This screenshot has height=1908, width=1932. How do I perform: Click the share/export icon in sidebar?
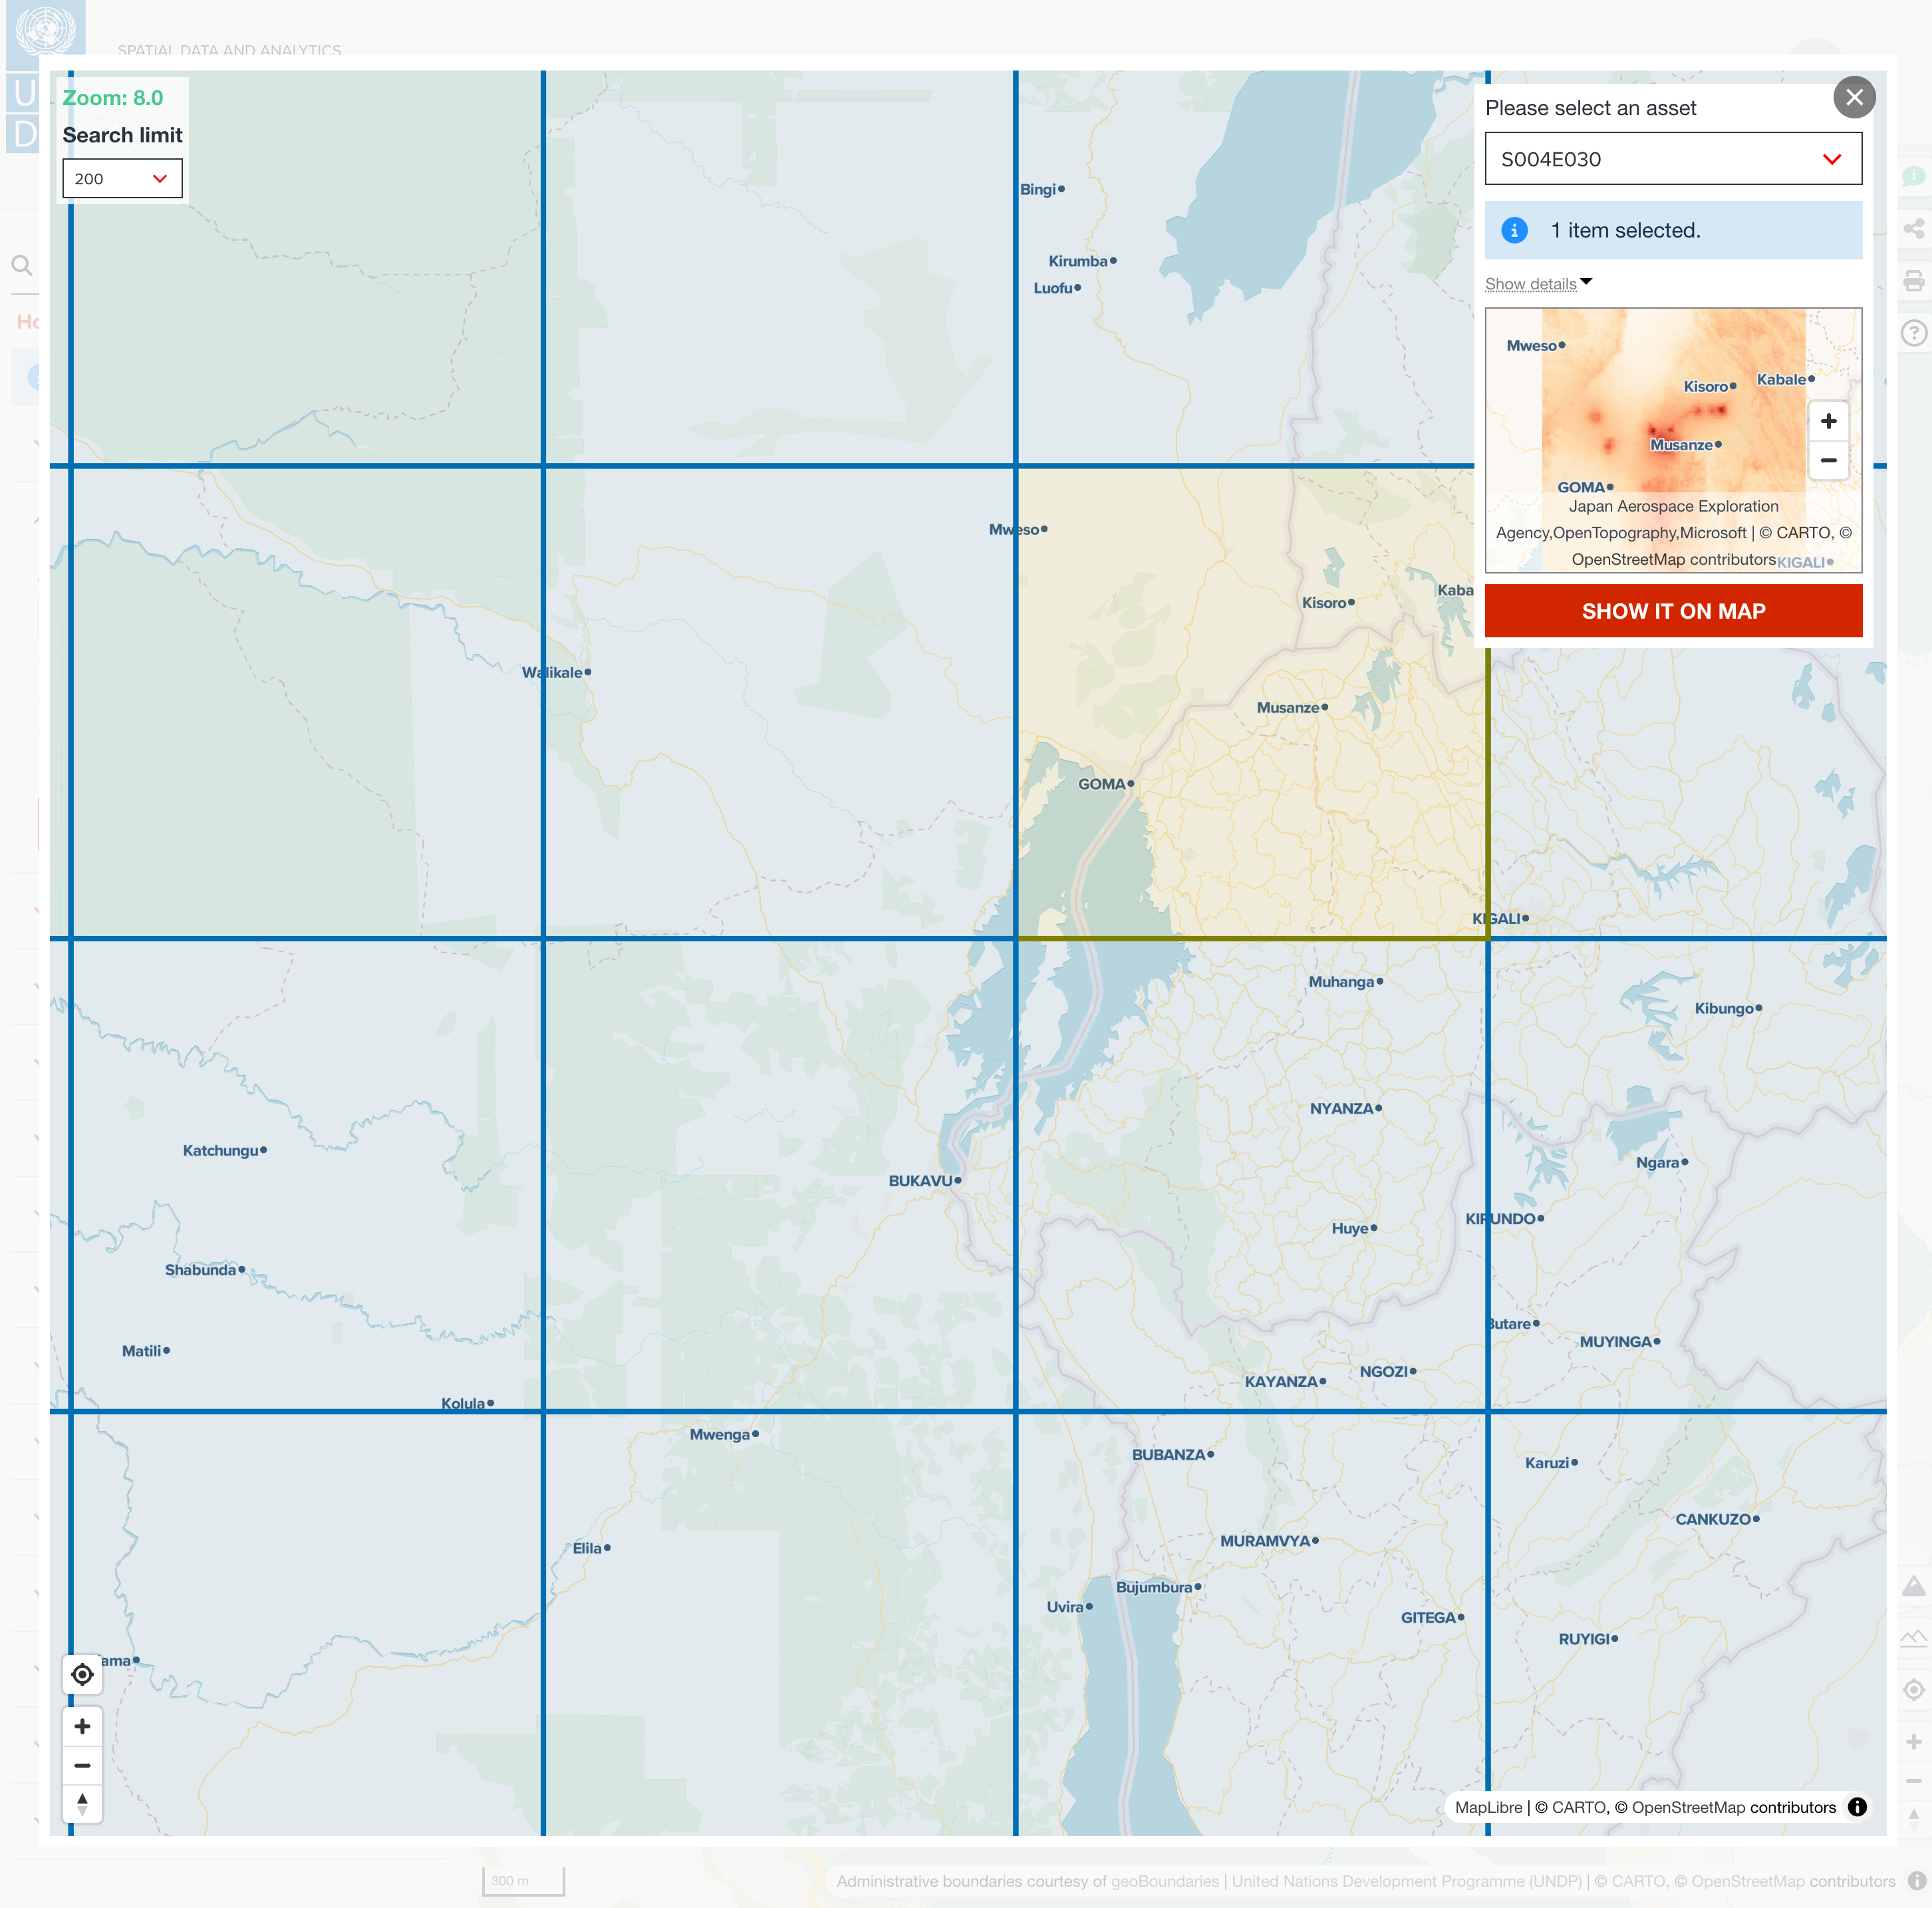pos(1911,229)
